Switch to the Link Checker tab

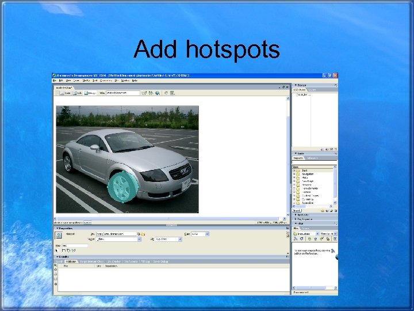114,261
